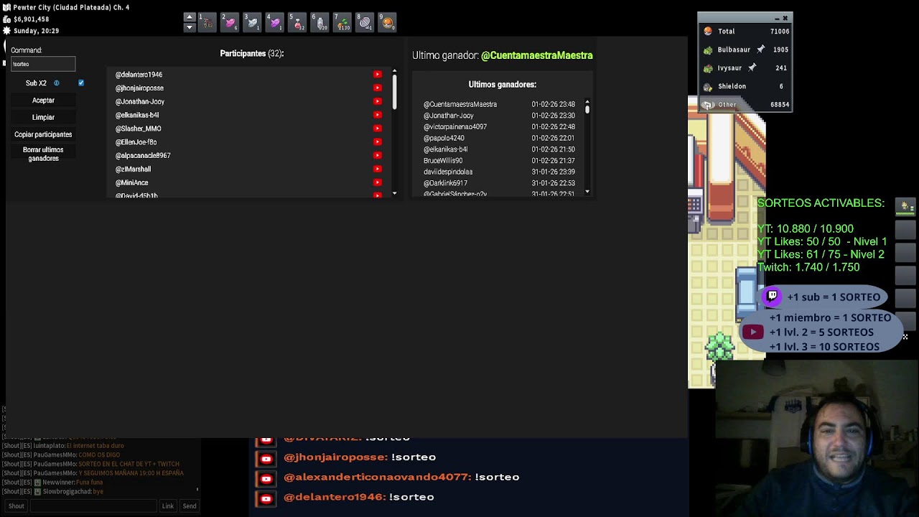Select hotbar slot 7 leaf item

pos(342,23)
